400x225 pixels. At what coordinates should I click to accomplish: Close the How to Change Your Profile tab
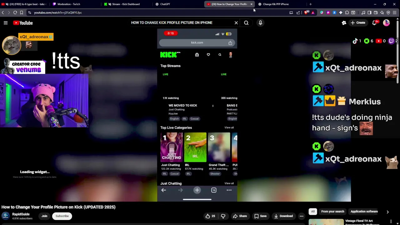251,4
